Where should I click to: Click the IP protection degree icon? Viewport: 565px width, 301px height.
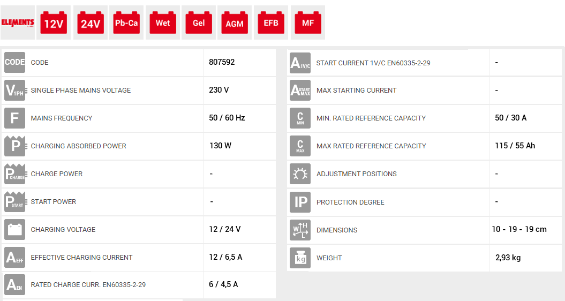coord(300,202)
